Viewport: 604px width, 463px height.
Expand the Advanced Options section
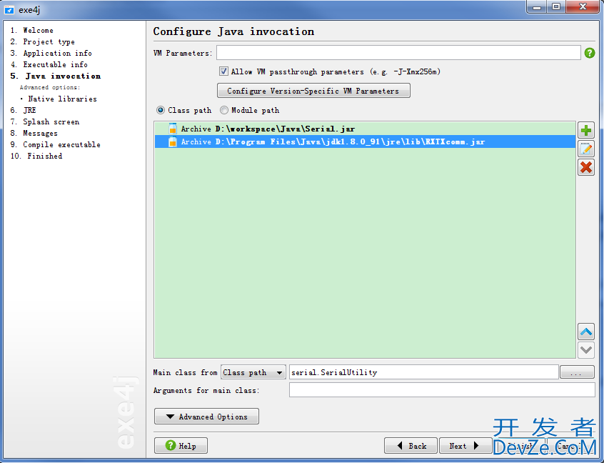206,417
